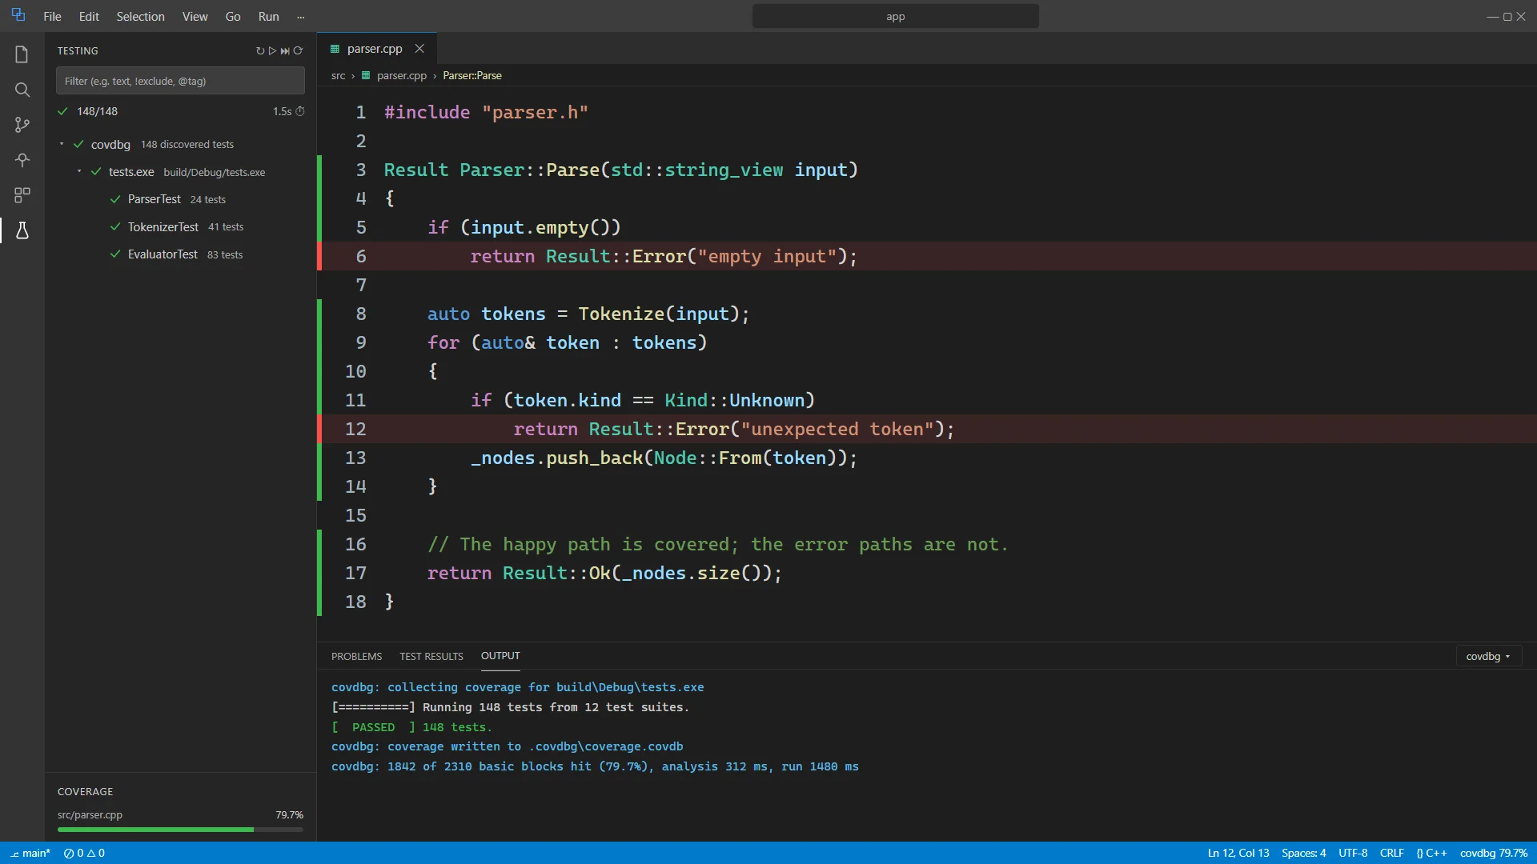The image size is (1537, 864).
Task: Open the Explorer file icon in the activity bar
Action: pyautogui.click(x=22, y=54)
